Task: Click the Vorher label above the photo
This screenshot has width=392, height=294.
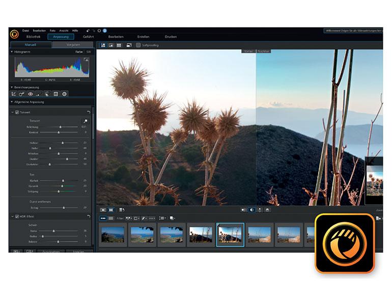Action: (x=248, y=51)
